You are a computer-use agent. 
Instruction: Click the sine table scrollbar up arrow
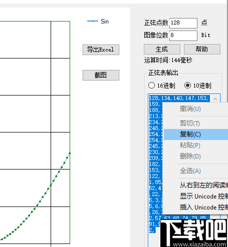point(215,99)
